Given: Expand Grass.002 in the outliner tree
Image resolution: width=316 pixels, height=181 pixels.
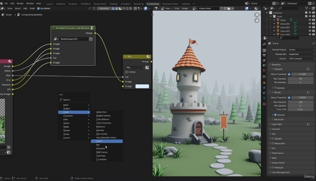Looking at the screenshot, I should pos(274,27).
